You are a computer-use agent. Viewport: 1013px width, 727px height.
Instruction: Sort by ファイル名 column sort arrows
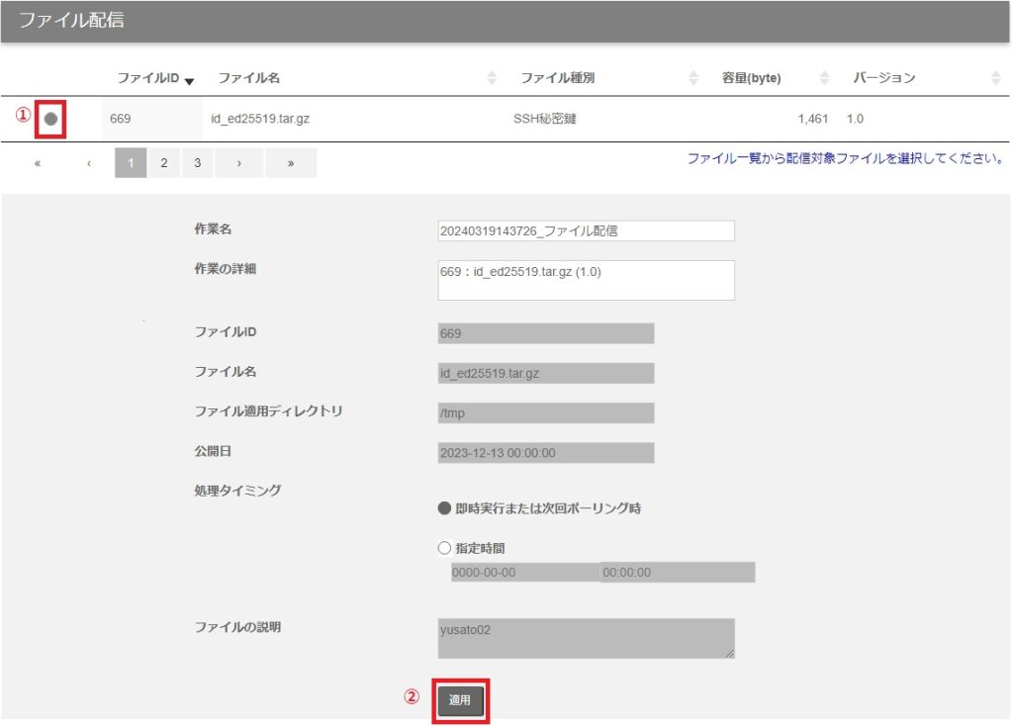coord(492,78)
